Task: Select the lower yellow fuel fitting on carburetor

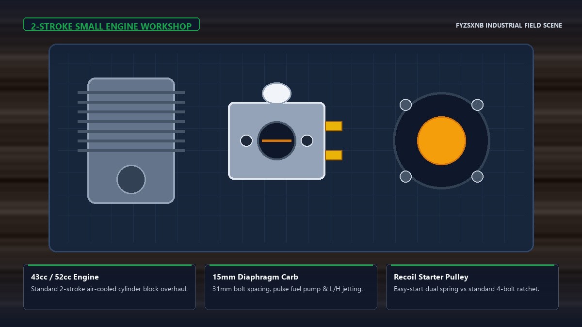Action: pyautogui.click(x=334, y=155)
